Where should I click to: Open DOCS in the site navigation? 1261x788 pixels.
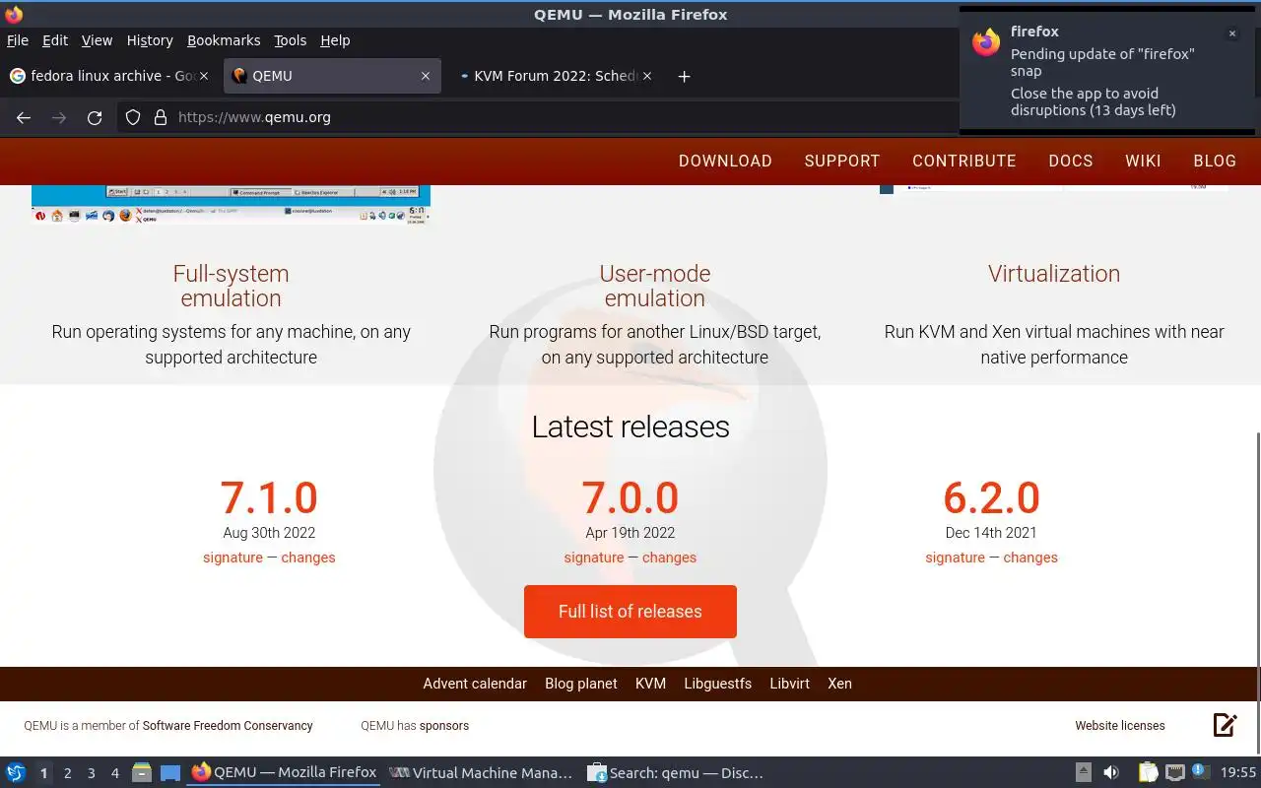pyautogui.click(x=1071, y=161)
